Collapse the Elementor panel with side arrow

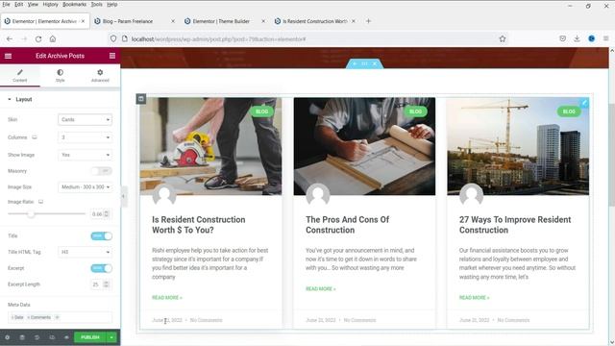[123, 196]
